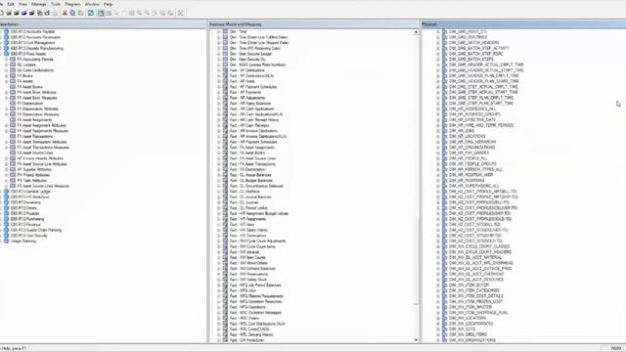Select Fact - MSC Orders
The height and width of the screenshot is (352, 626).
(245, 318)
